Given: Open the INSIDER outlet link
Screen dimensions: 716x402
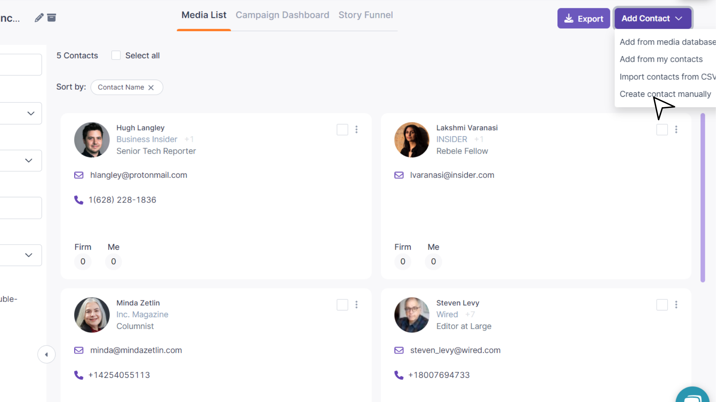Looking at the screenshot, I should [x=452, y=139].
